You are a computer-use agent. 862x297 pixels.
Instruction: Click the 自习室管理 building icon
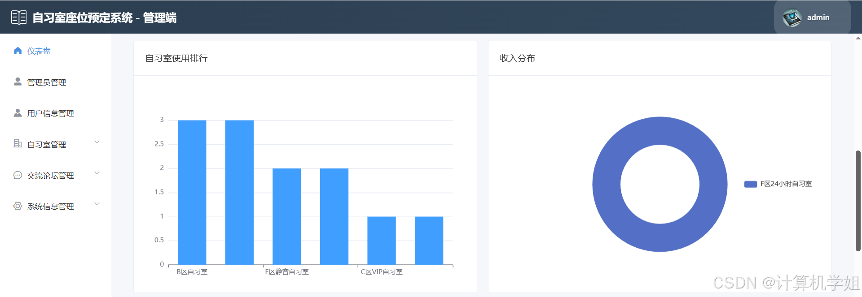pyautogui.click(x=18, y=144)
